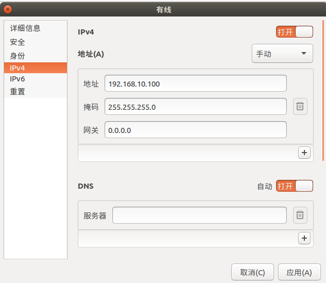Select 安全 in the sidebar
Screen dimensions: 326x283
[x=36, y=42]
